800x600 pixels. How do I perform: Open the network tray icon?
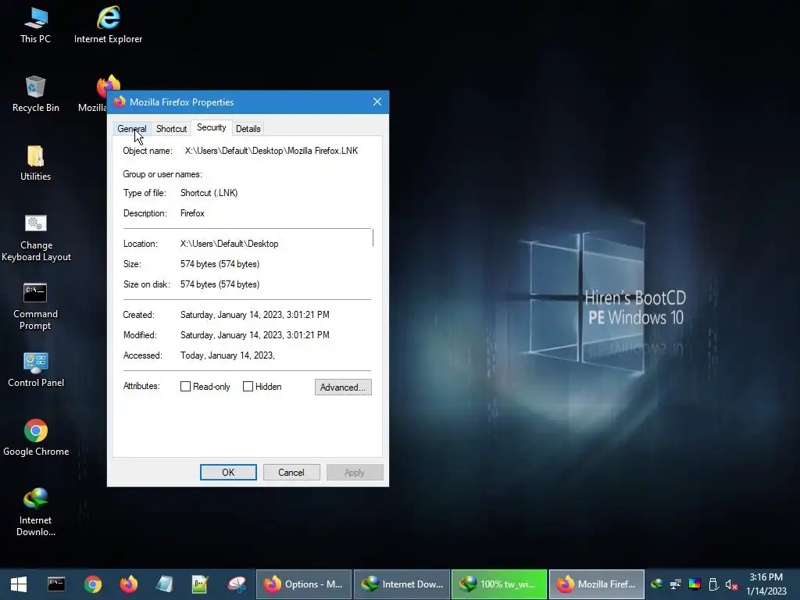676,584
